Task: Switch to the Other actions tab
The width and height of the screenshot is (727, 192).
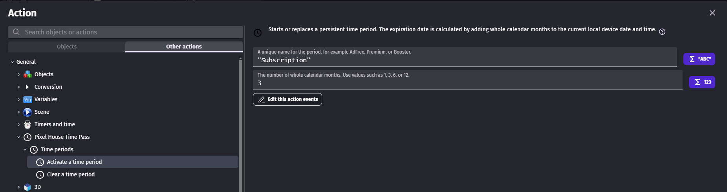Action: pyautogui.click(x=184, y=47)
